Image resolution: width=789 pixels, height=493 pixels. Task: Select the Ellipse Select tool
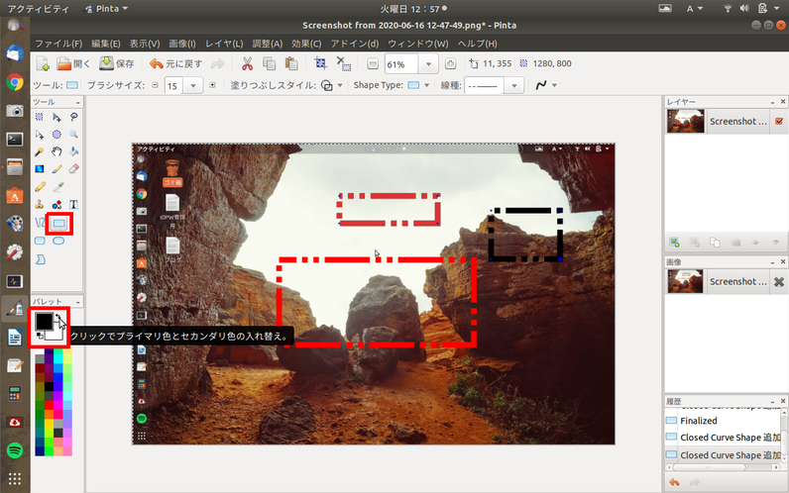(x=56, y=135)
